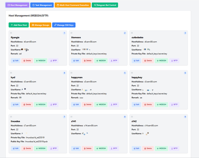199x158 pixels.
Task: Edit the s142 host
Action: coord(136,149)
